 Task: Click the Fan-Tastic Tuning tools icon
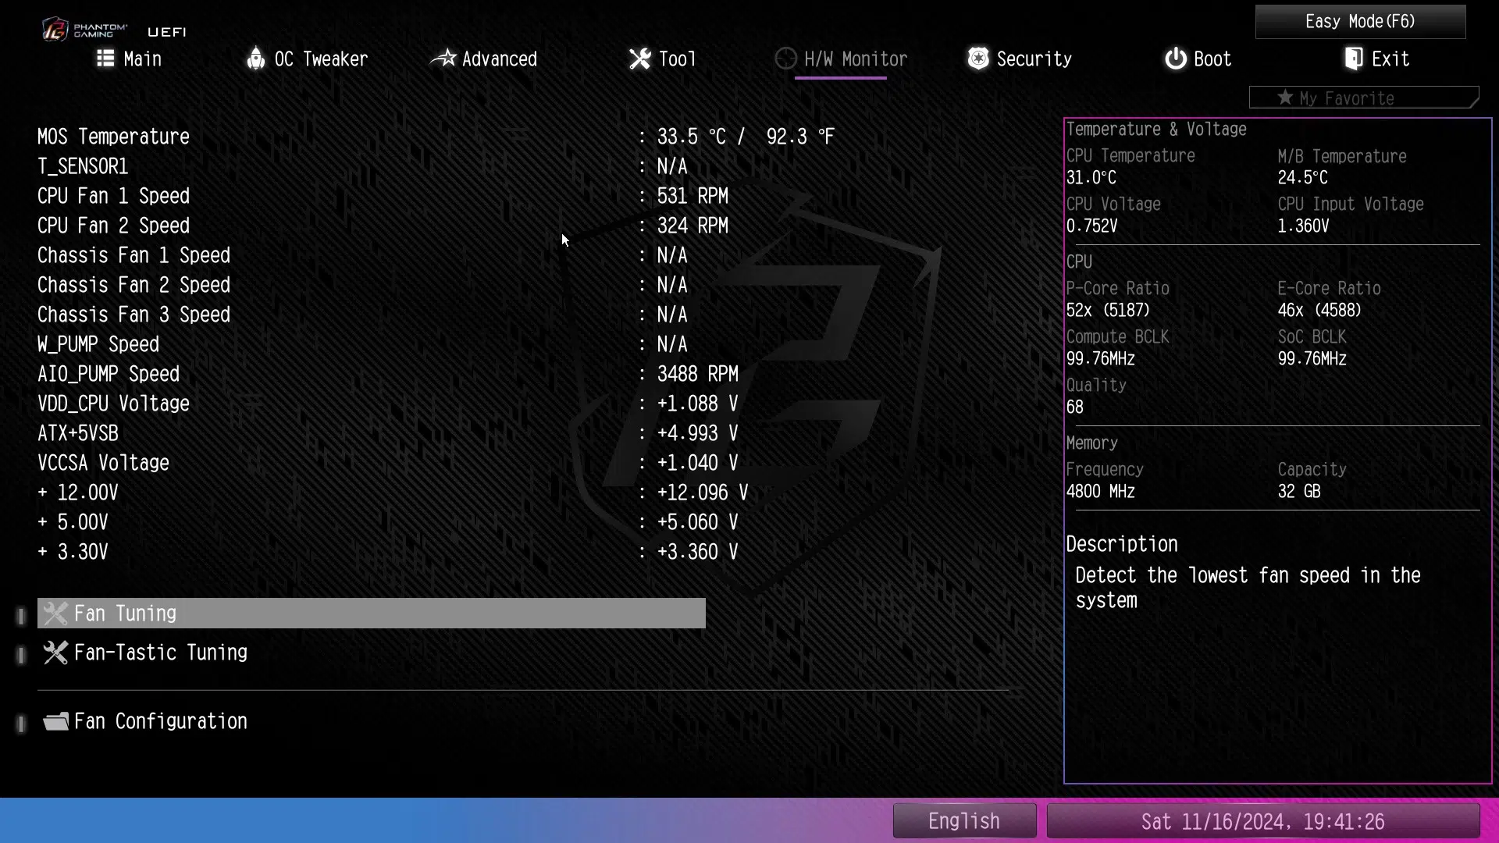[55, 653]
